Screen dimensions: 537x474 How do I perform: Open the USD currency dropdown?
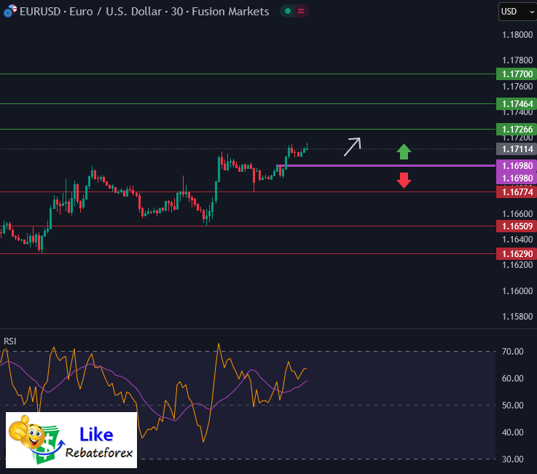[x=517, y=12]
